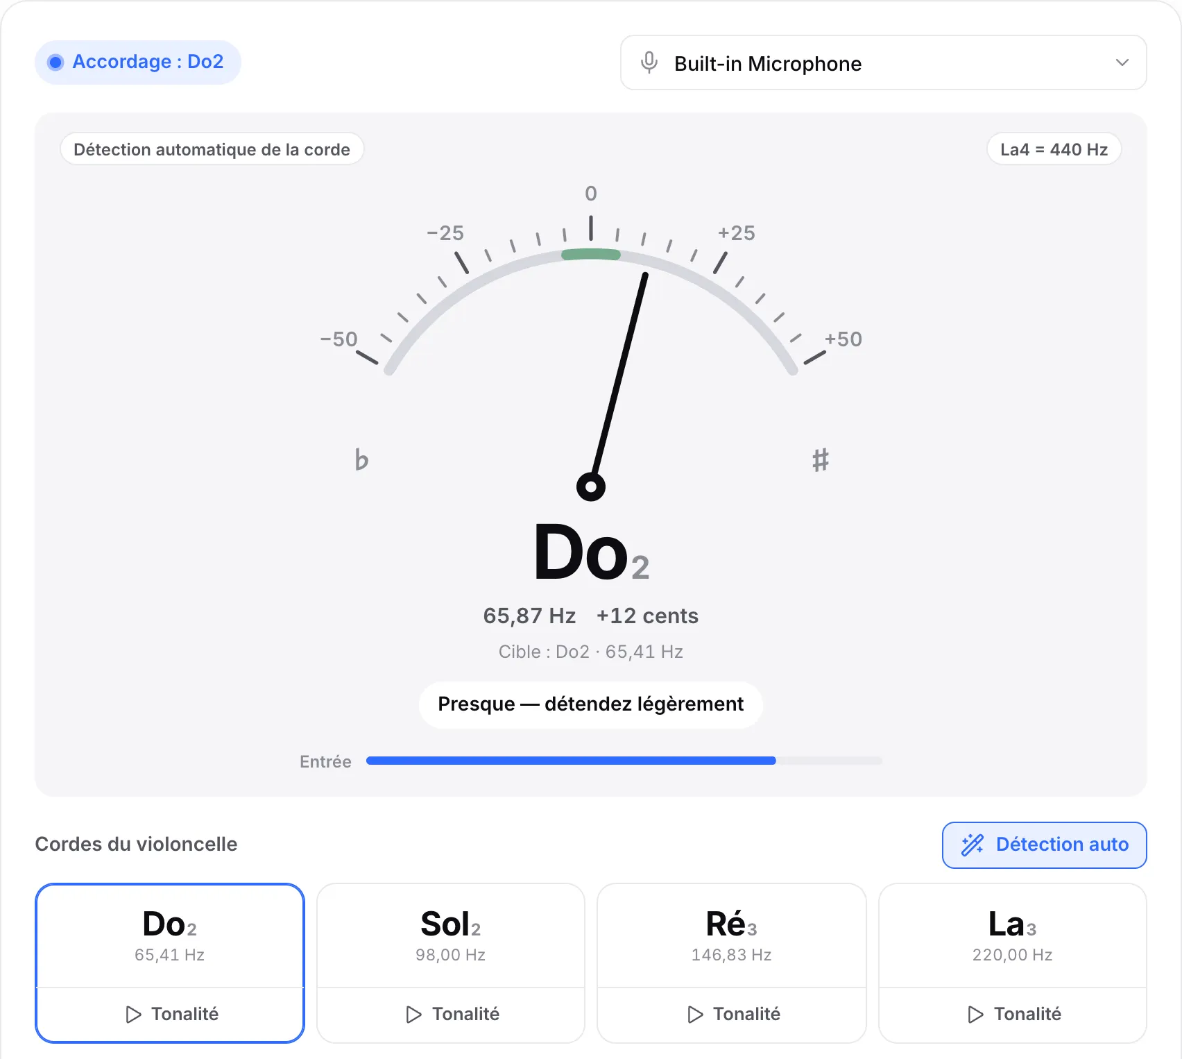Expand the Built-in Microphone dropdown chevron
The width and height of the screenshot is (1182, 1059).
[1122, 62]
